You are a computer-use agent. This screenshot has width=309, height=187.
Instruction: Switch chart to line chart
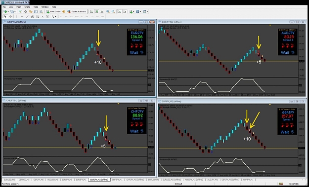(102, 12)
